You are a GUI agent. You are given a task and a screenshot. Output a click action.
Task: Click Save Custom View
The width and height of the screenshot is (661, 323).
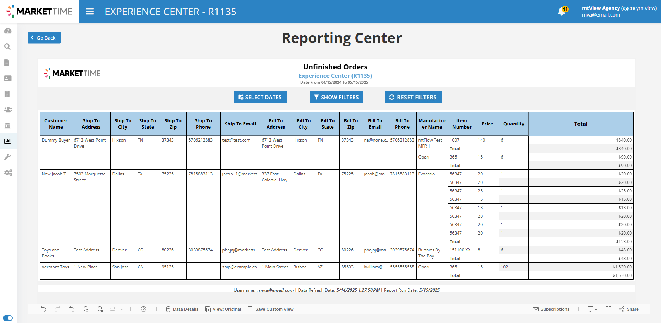[271, 309]
